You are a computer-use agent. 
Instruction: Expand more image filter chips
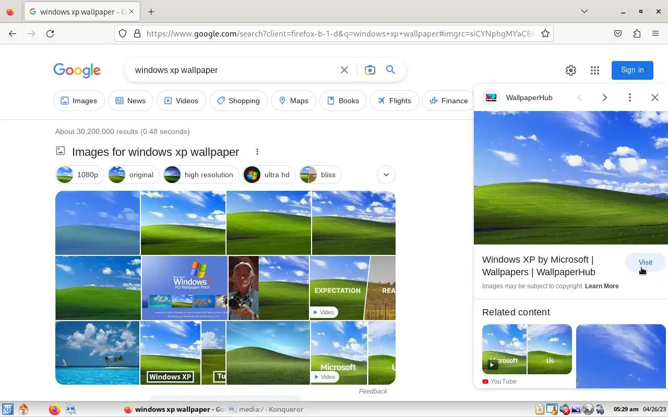[x=386, y=175]
